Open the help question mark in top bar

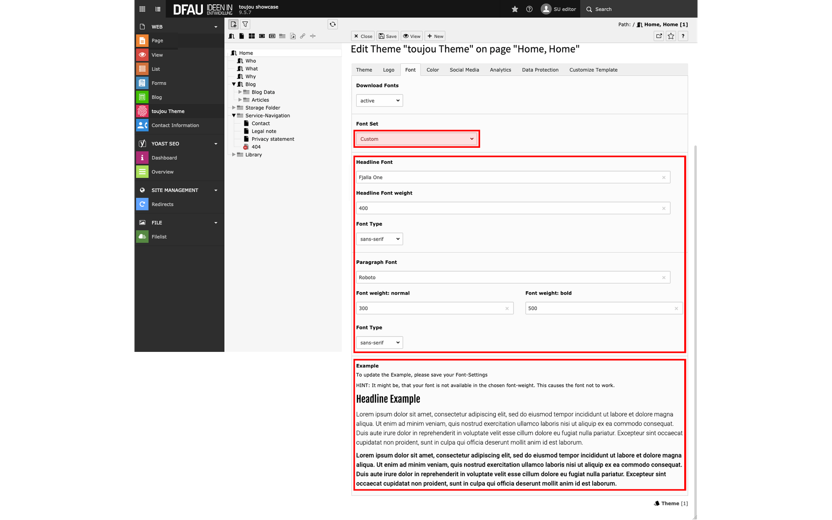(x=529, y=9)
